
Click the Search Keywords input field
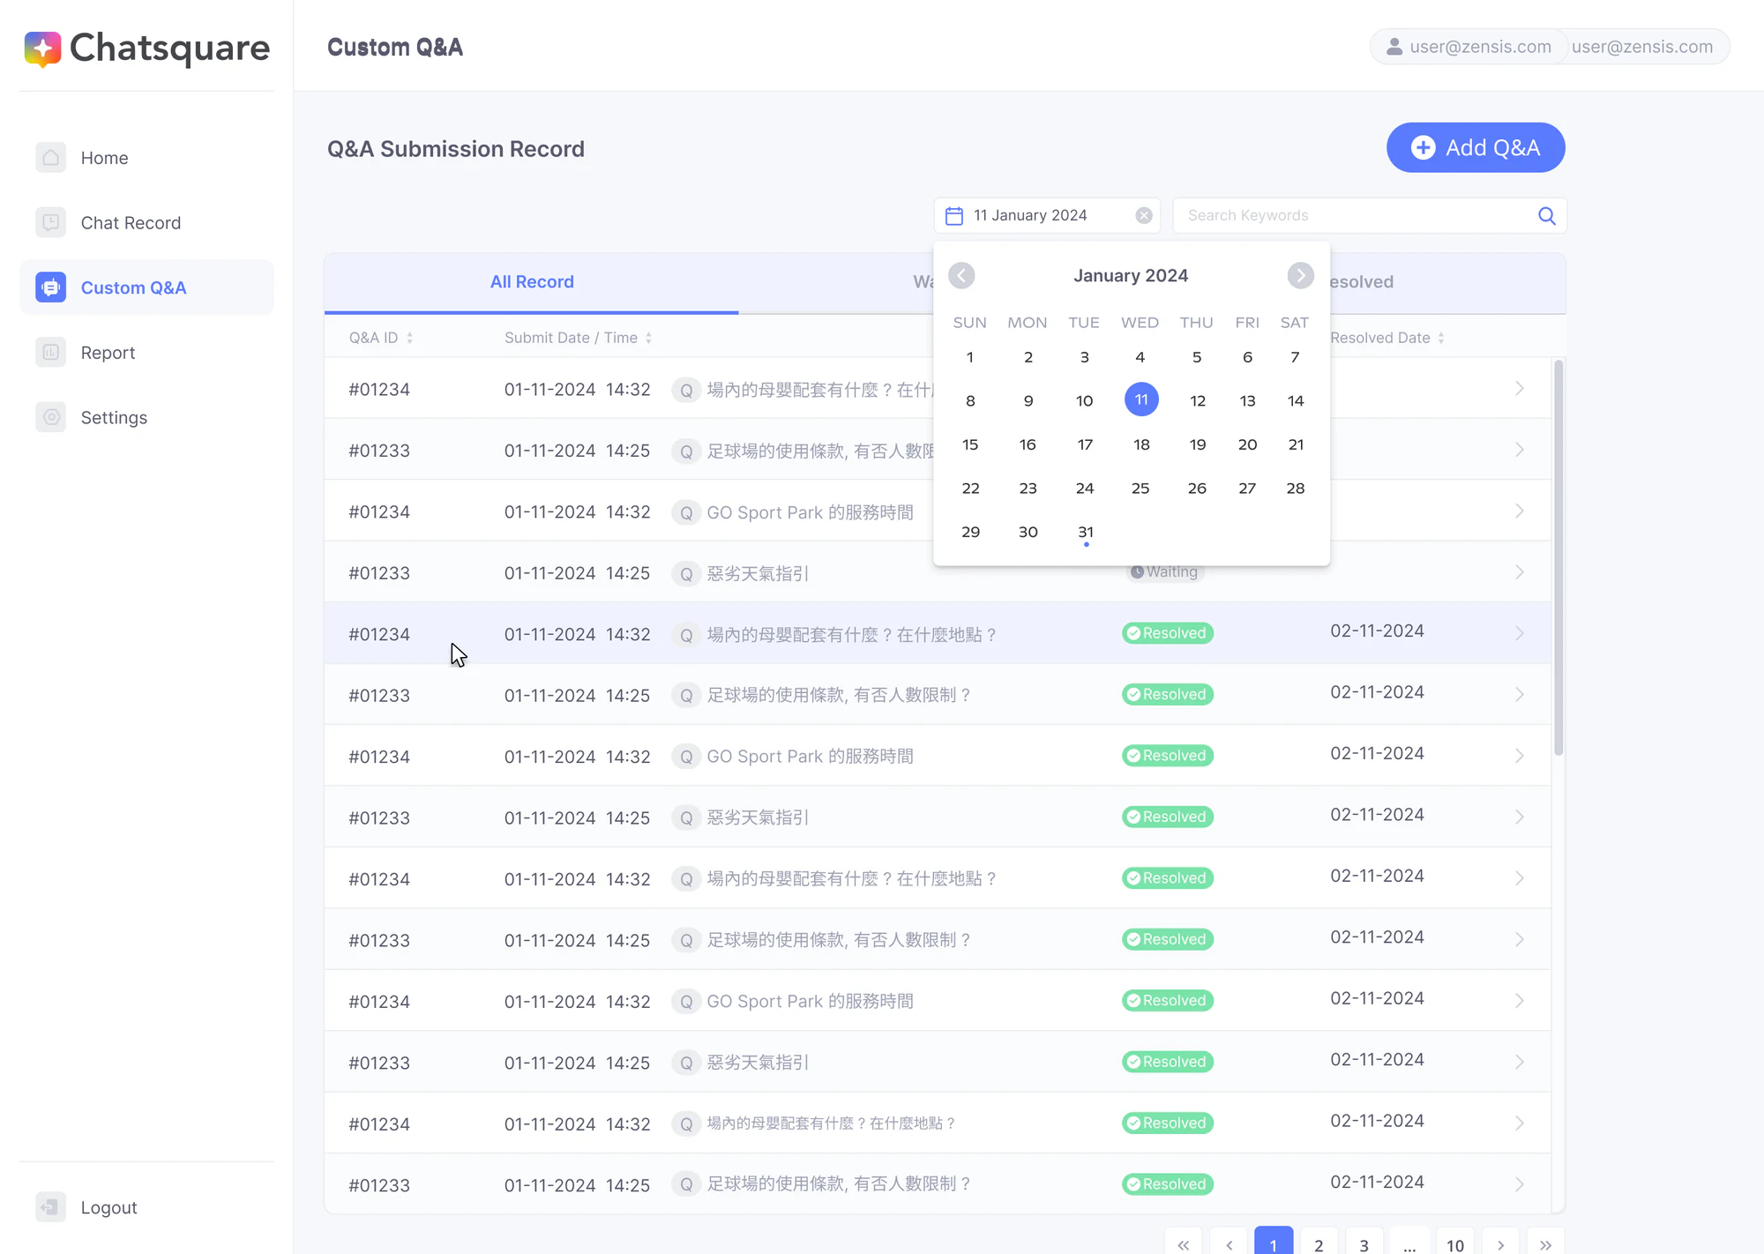1370,216
